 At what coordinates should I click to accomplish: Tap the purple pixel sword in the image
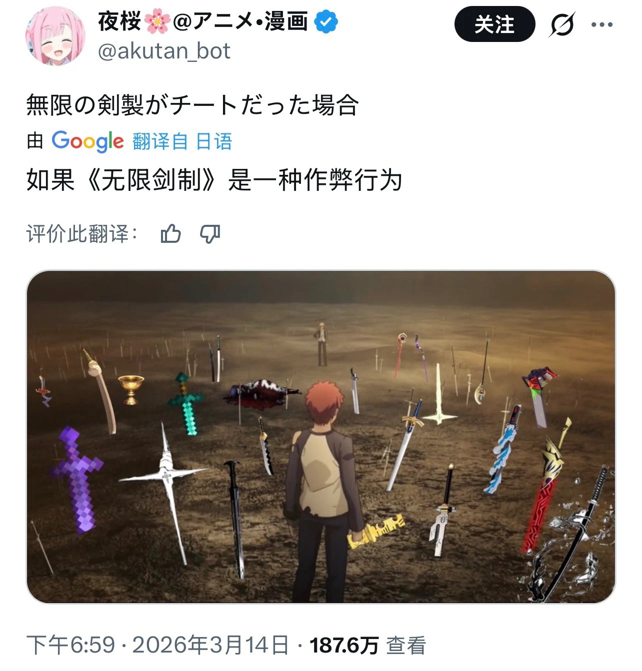[x=76, y=479]
